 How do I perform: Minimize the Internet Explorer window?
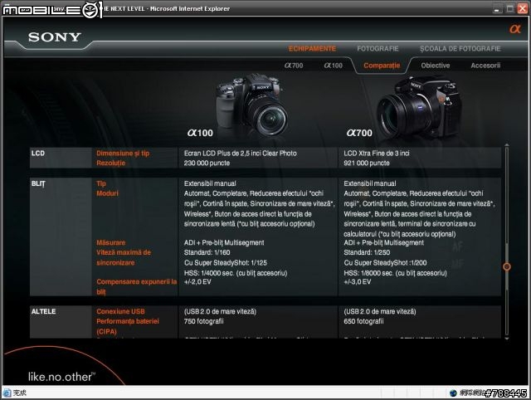coord(497,9)
